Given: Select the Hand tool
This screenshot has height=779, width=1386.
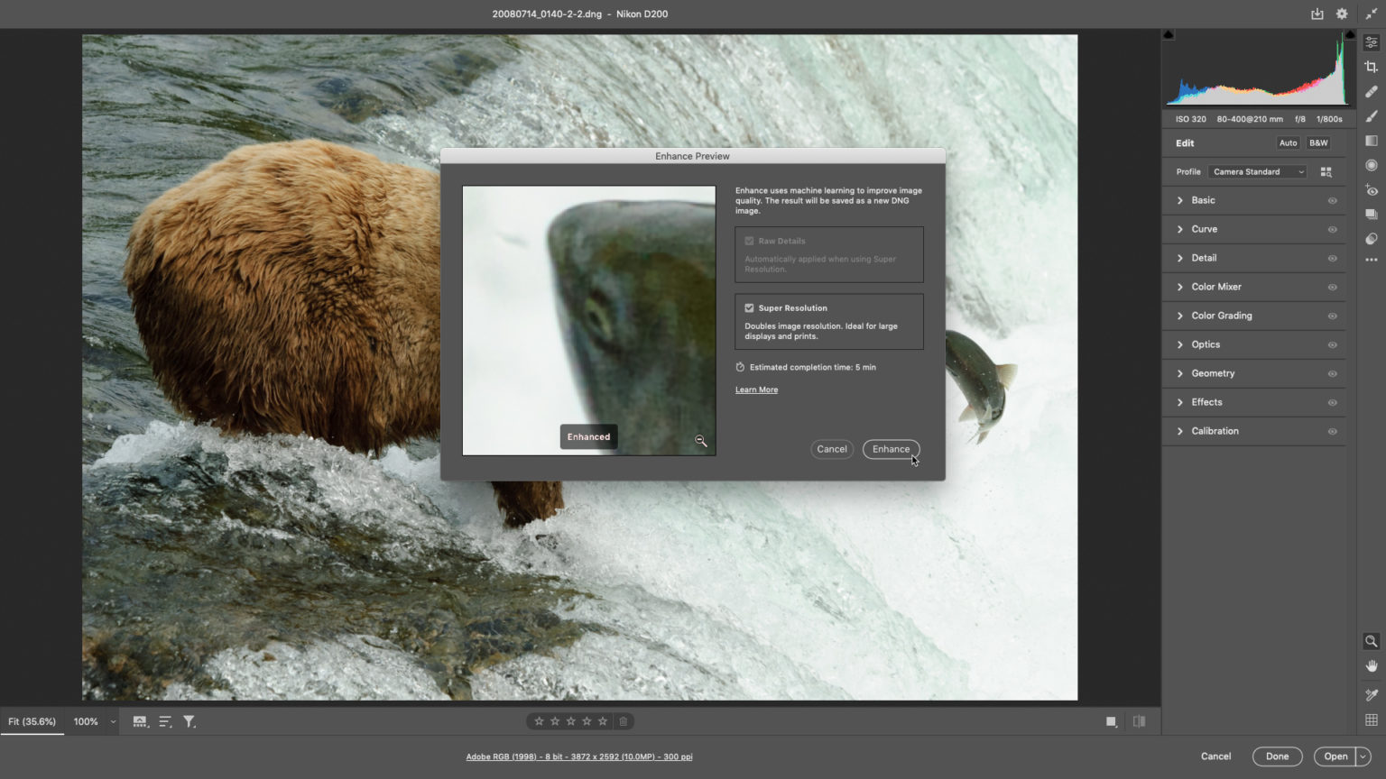Looking at the screenshot, I should tap(1371, 666).
